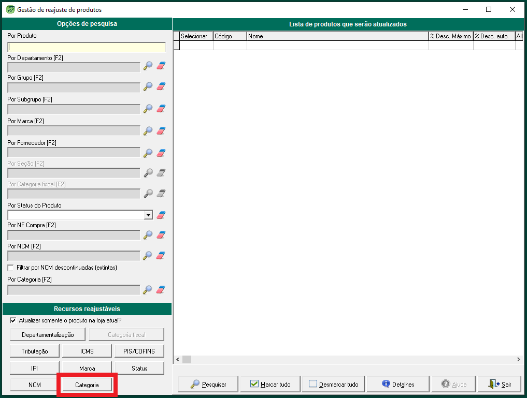
Task: Click the magnifier icon beside Por Departamento
Action: pyautogui.click(x=148, y=66)
